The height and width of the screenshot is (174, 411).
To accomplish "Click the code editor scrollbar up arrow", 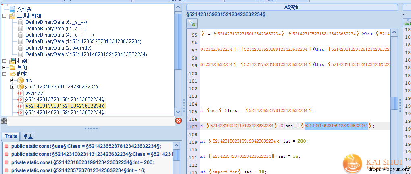I will (394, 32).
